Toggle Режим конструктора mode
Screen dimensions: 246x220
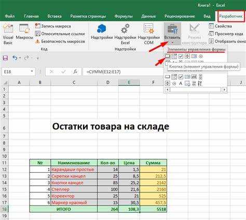pyautogui.click(x=195, y=34)
